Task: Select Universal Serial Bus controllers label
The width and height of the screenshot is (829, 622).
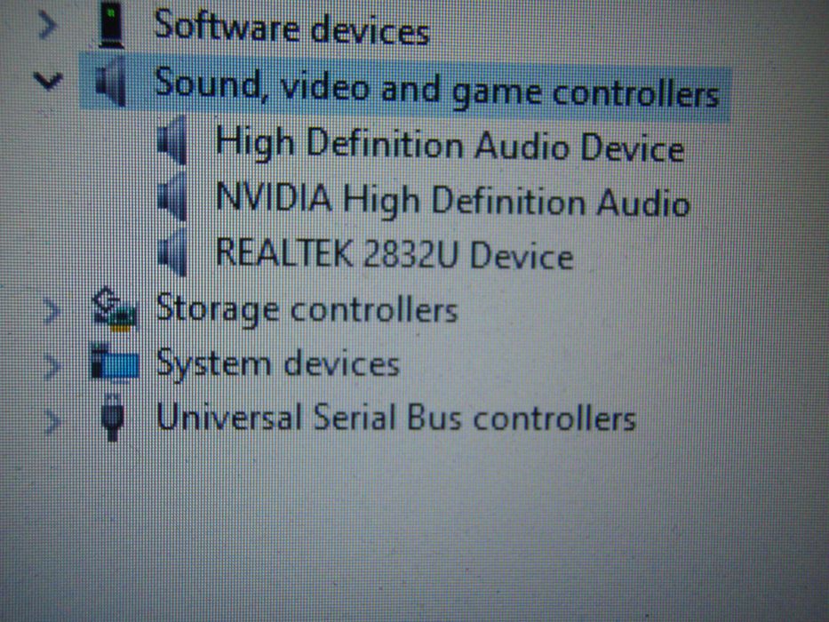Action: click(x=396, y=418)
